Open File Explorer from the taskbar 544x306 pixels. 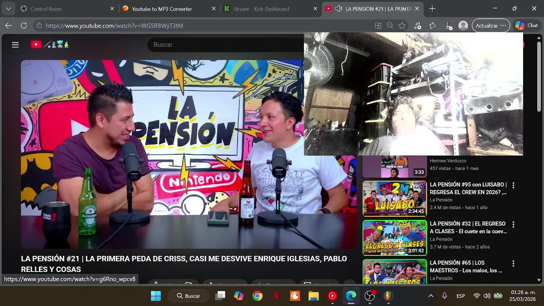[x=314, y=296]
